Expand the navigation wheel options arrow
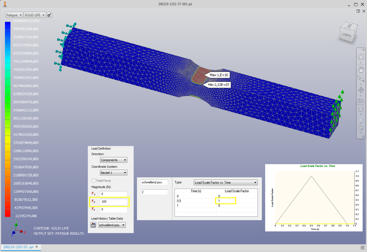 click(361, 63)
